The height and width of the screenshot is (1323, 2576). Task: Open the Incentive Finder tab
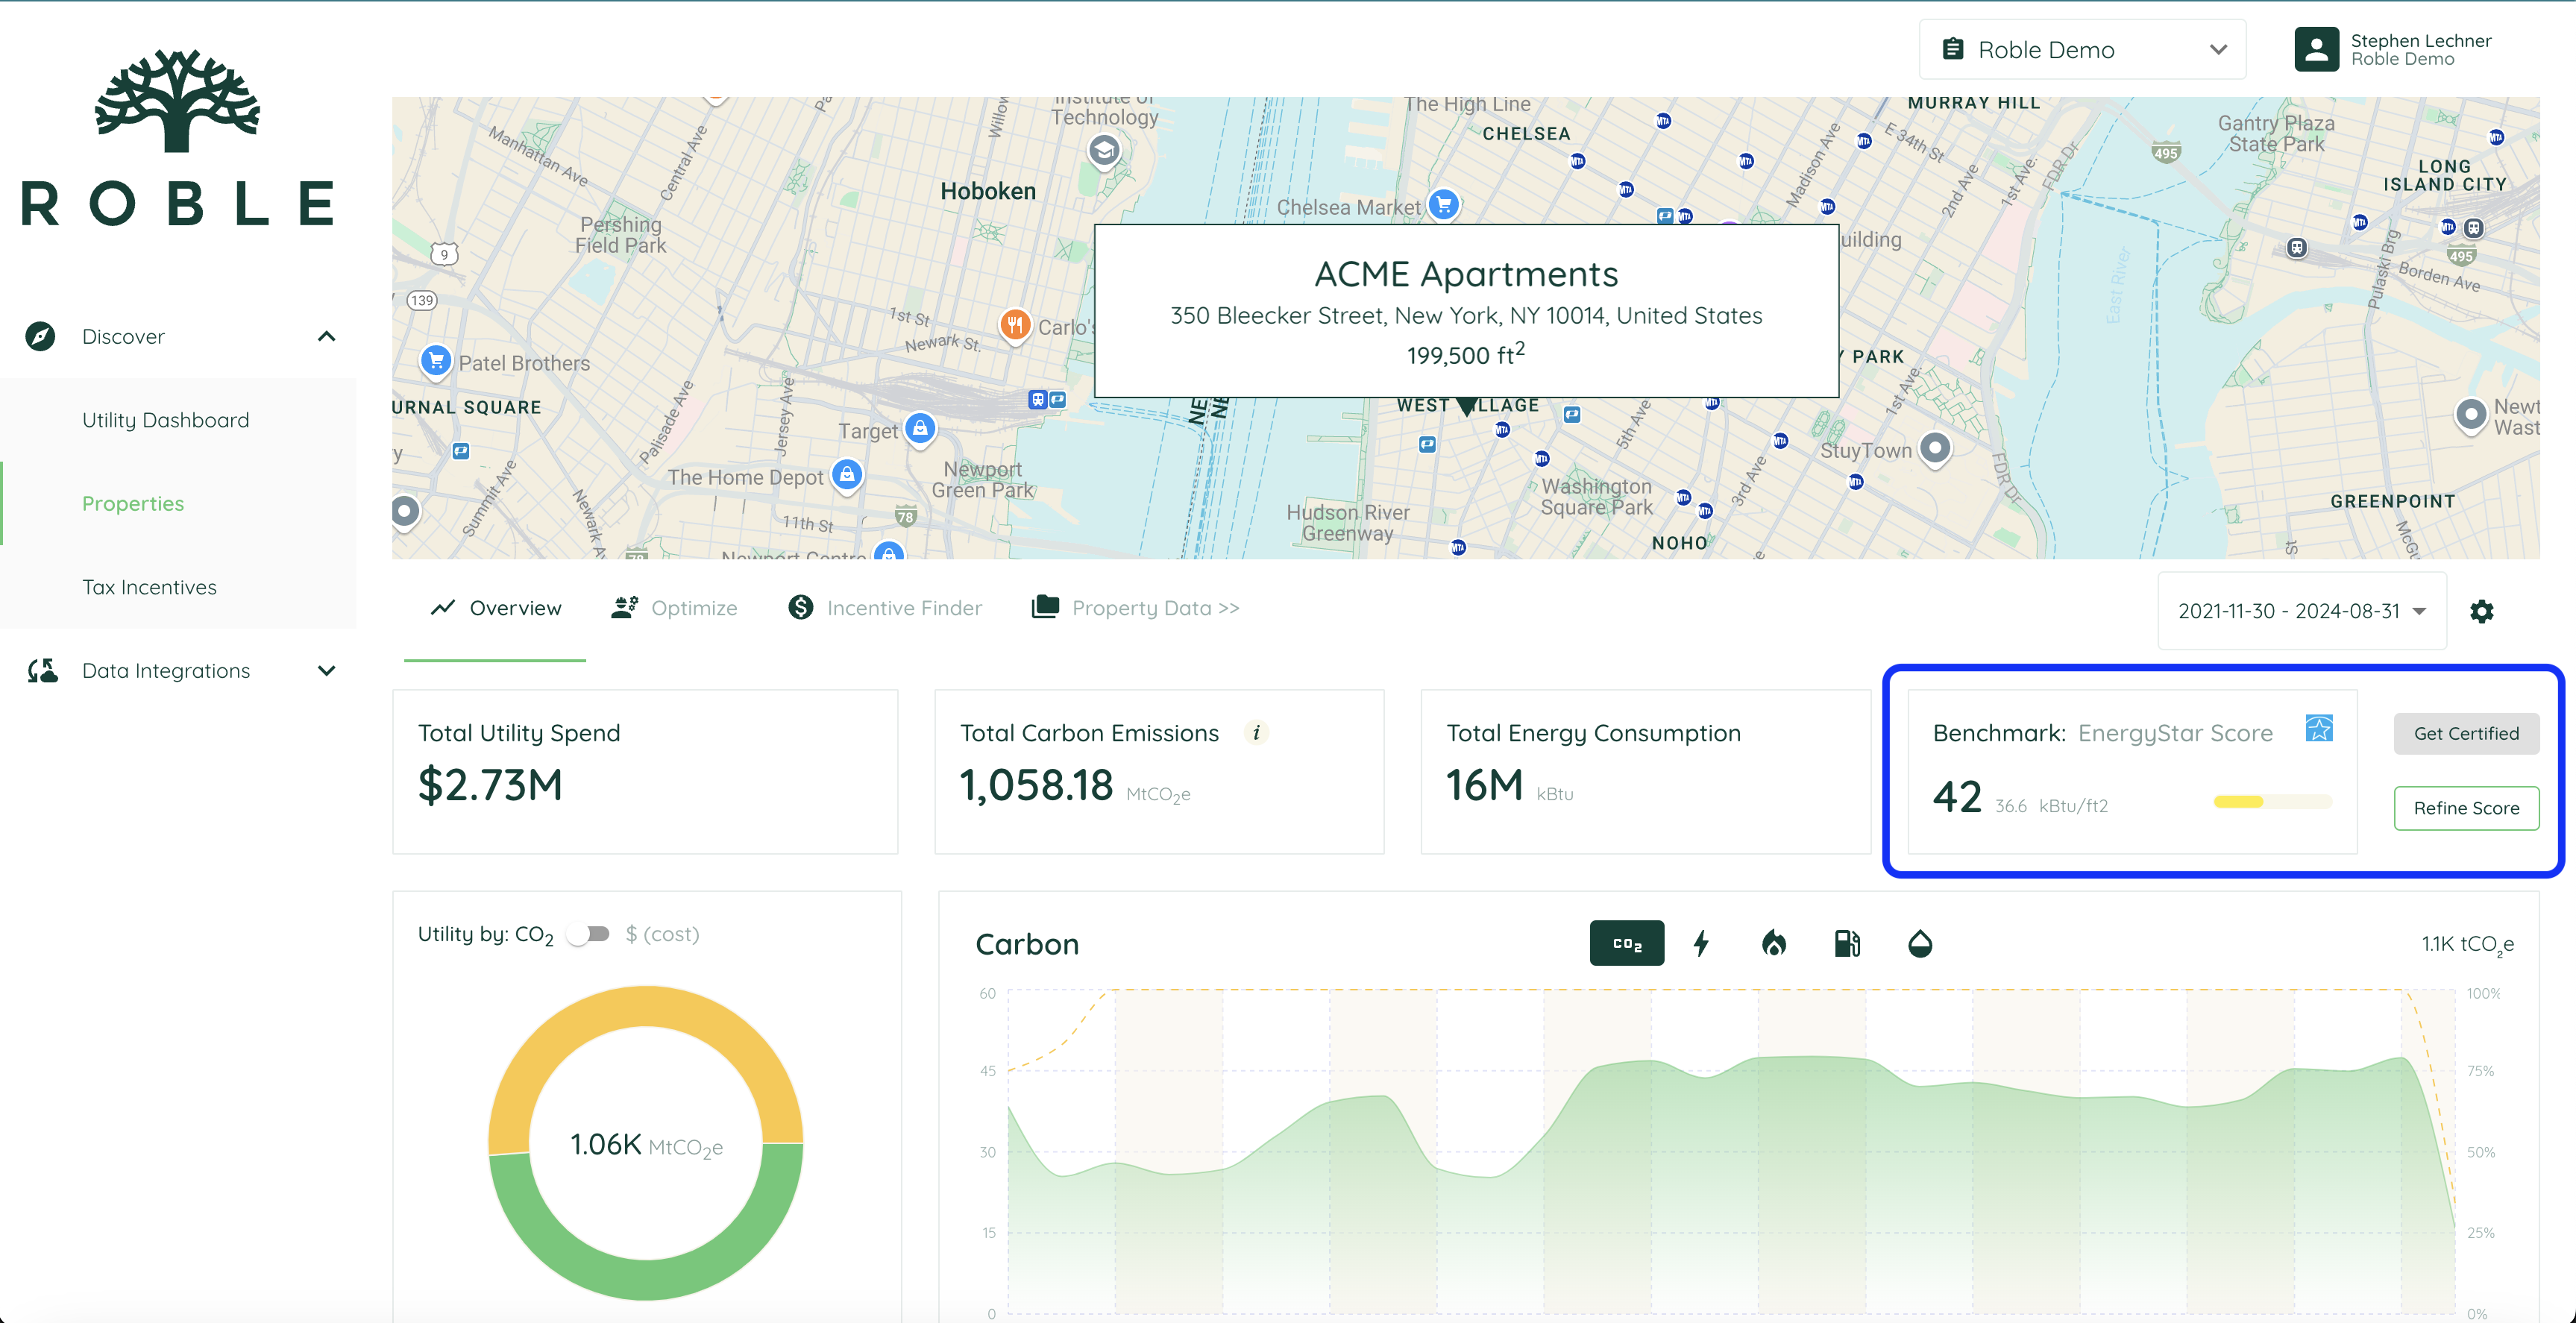point(903,607)
